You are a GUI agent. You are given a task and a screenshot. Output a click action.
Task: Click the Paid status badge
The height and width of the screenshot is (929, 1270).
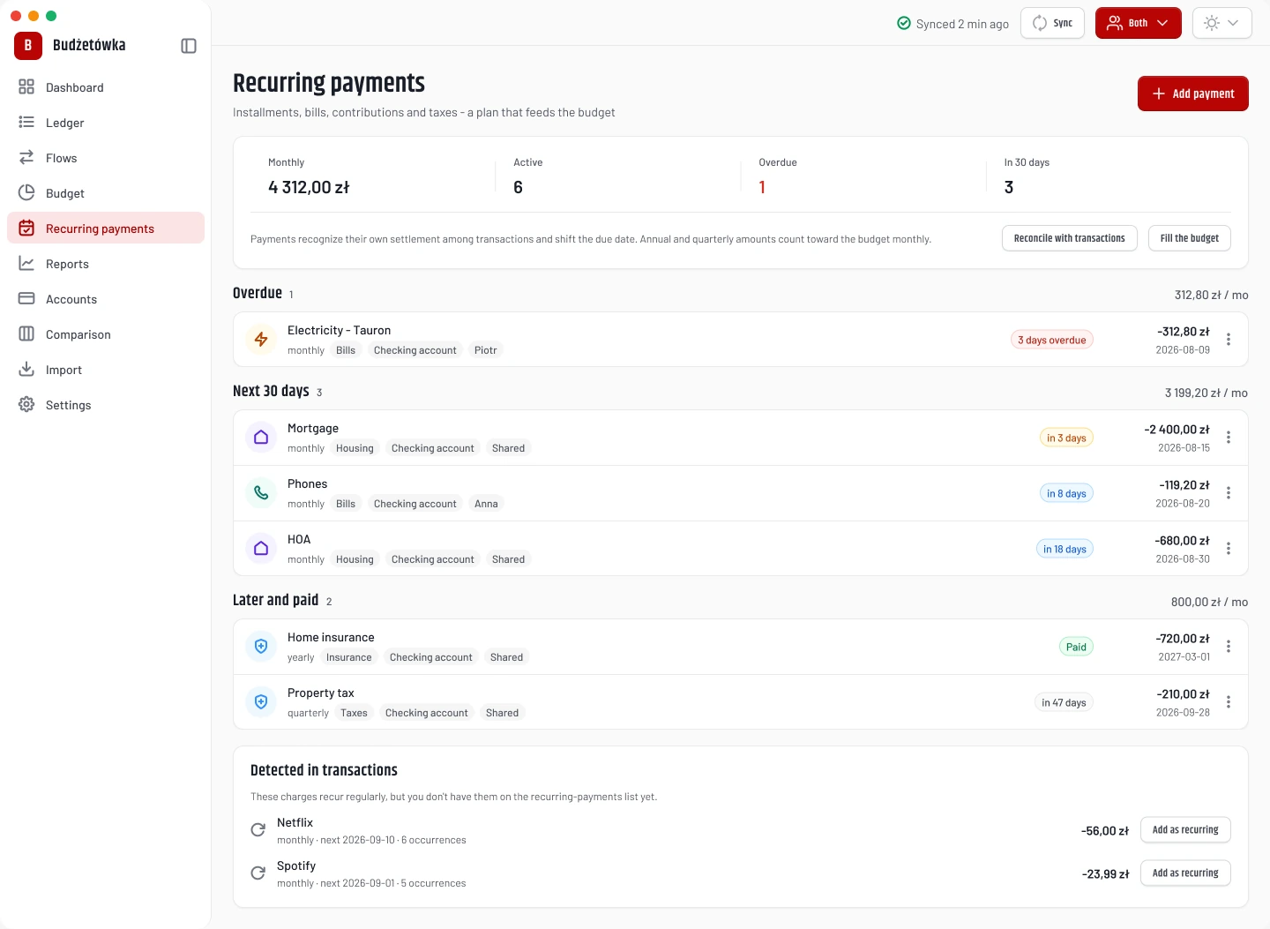[1076, 647]
